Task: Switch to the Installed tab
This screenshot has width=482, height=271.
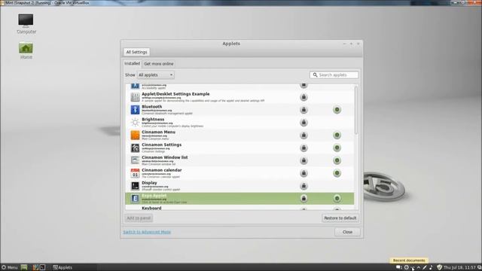Action: click(133, 63)
